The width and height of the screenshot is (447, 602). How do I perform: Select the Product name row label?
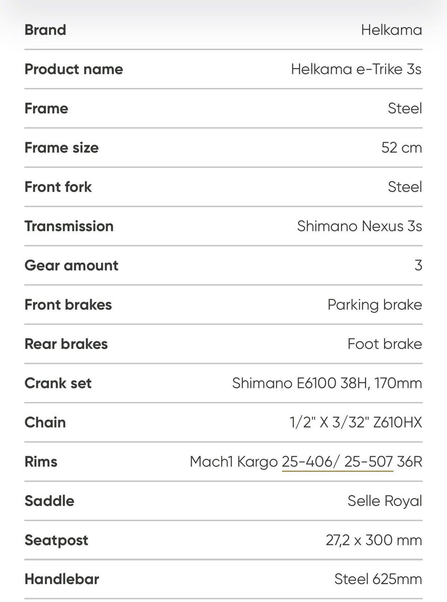pos(74,69)
